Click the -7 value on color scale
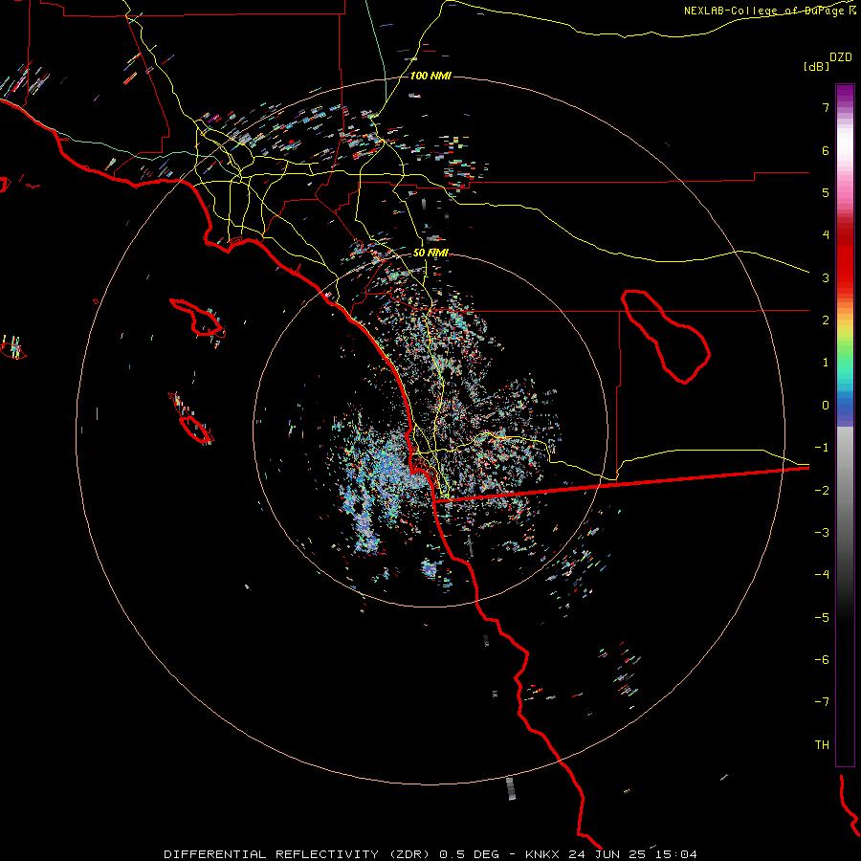 pyautogui.click(x=822, y=702)
